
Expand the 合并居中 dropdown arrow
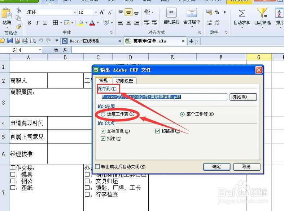pos(192,27)
